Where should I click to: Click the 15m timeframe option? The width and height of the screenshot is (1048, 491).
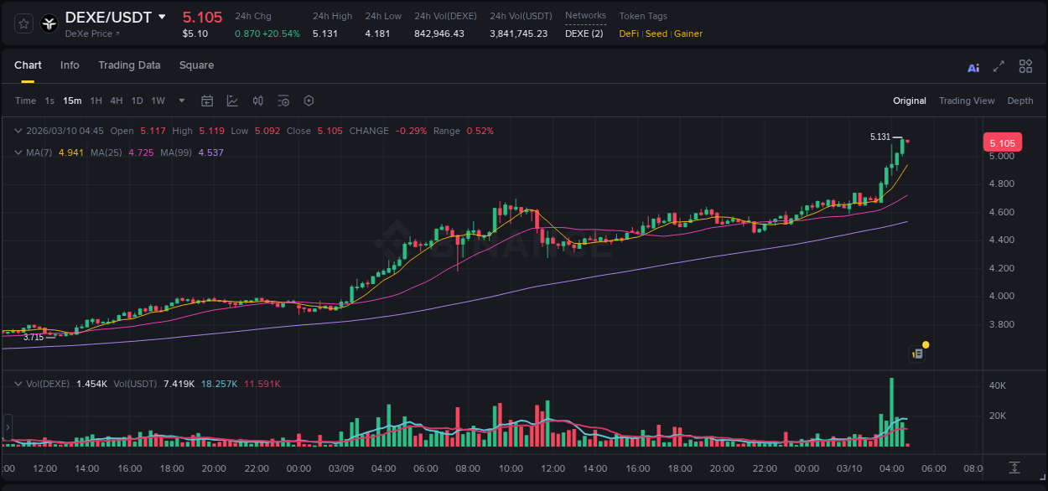(72, 101)
